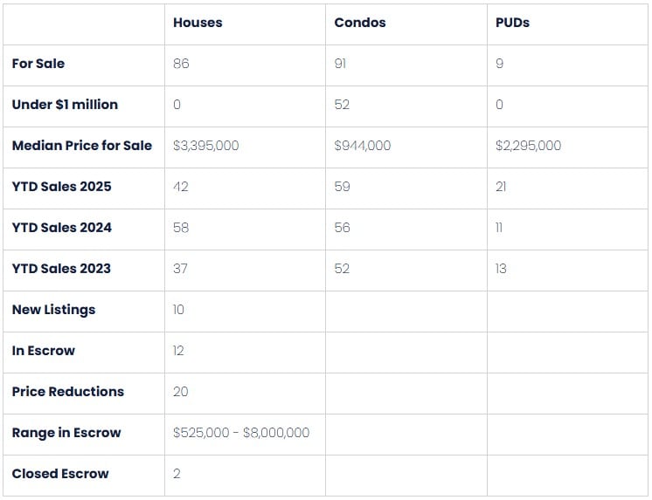
Task: Click the $3,395,000 houses median price cell
Action: 205,146
